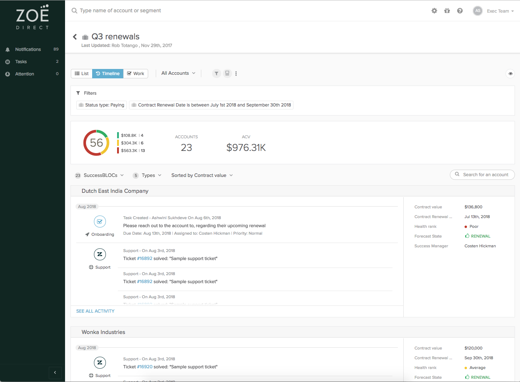The height and width of the screenshot is (382, 520).
Task: Click Sep 30th, 2018 renewal date
Action: tap(479, 358)
